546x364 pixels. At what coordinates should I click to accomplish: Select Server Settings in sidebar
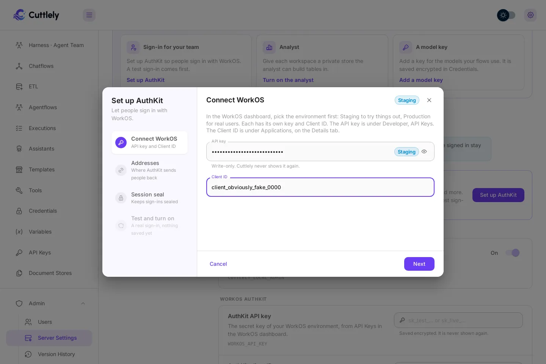tap(49, 338)
